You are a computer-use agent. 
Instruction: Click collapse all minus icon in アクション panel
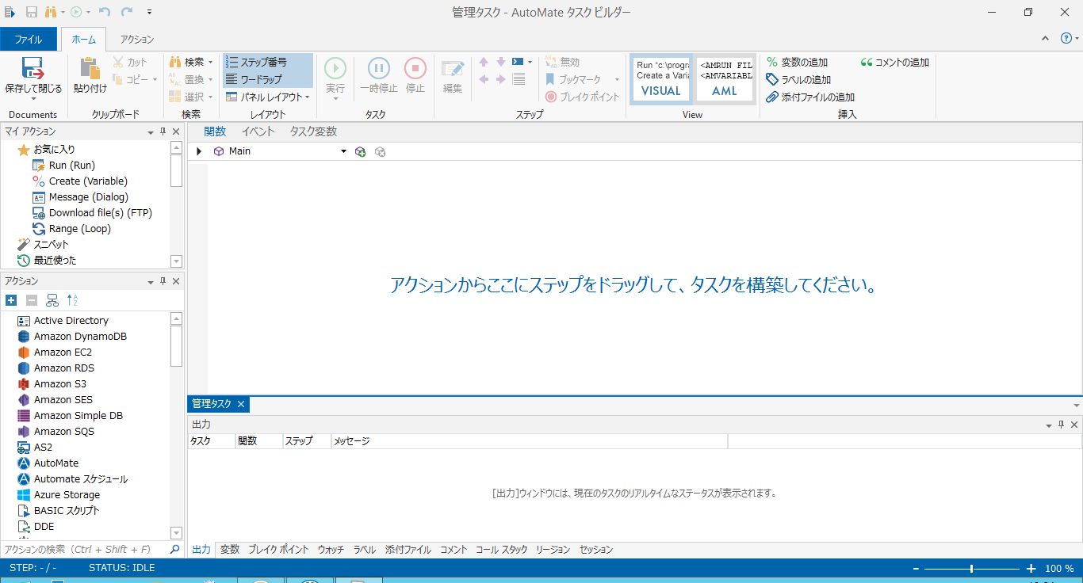(x=32, y=300)
